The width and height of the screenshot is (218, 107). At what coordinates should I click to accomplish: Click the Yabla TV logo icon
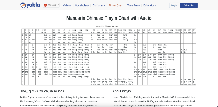pos(23,5)
